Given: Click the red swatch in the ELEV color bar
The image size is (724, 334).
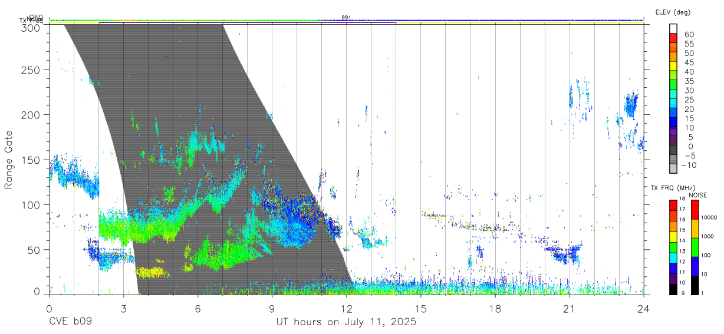Looking at the screenshot, I should coord(673,38).
